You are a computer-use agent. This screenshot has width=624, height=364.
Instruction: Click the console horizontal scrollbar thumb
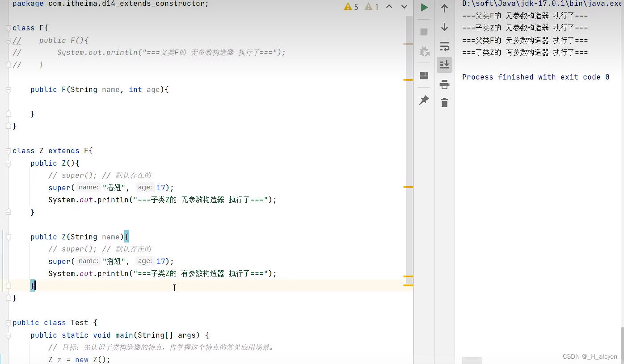472,360
